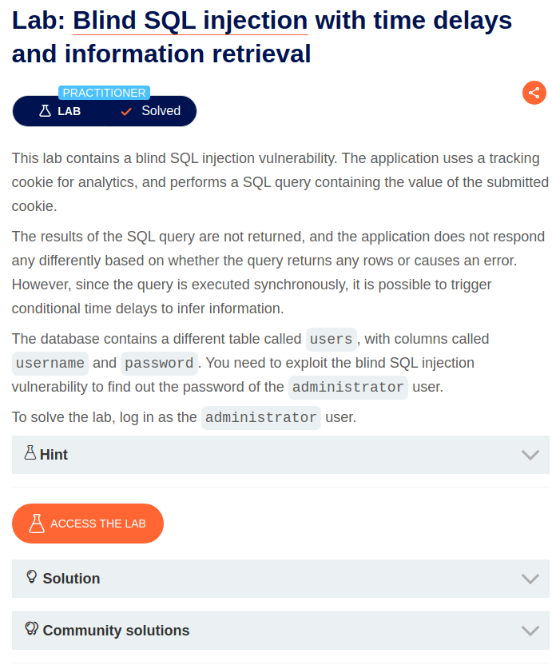Click the flask icon in the LAB badge
This screenshot has width=552, height=665.
tap(44, 111)
